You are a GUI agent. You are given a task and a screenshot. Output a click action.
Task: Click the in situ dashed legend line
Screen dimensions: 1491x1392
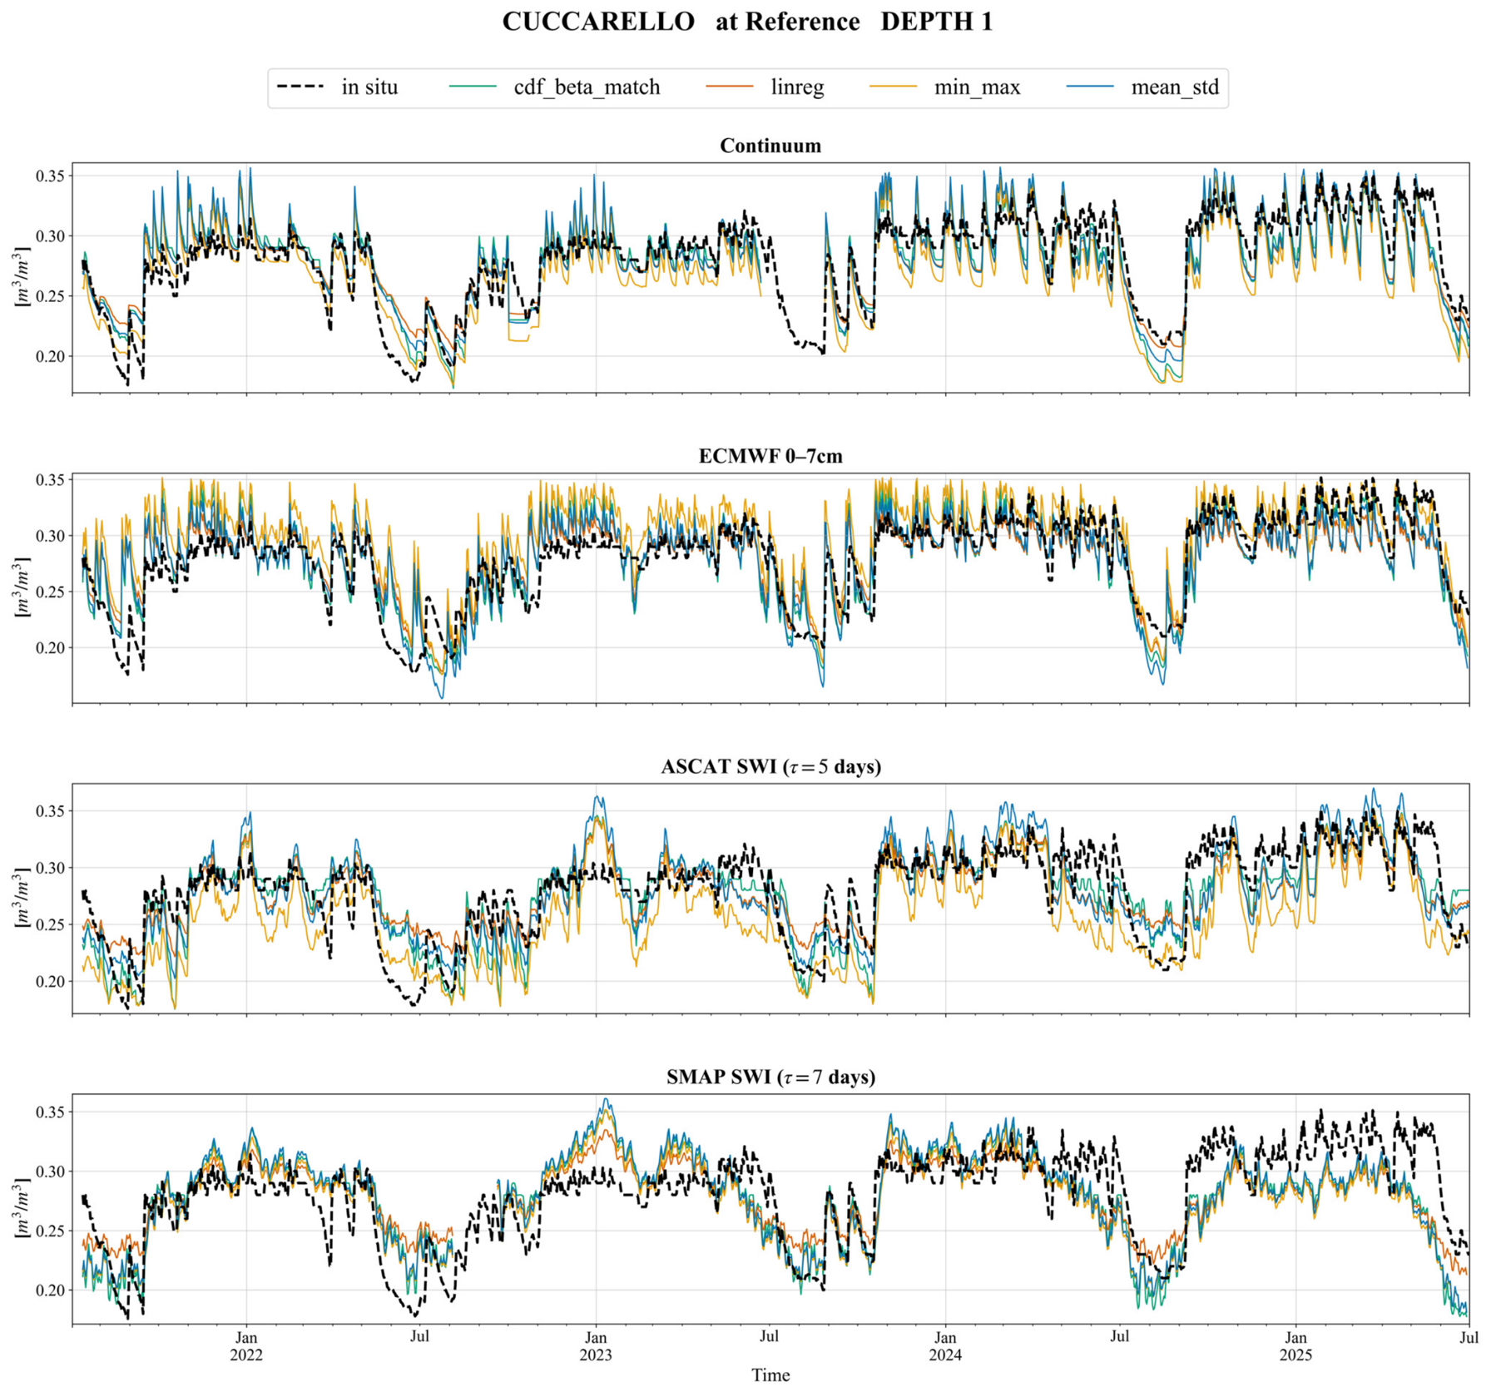coord(300,87)
